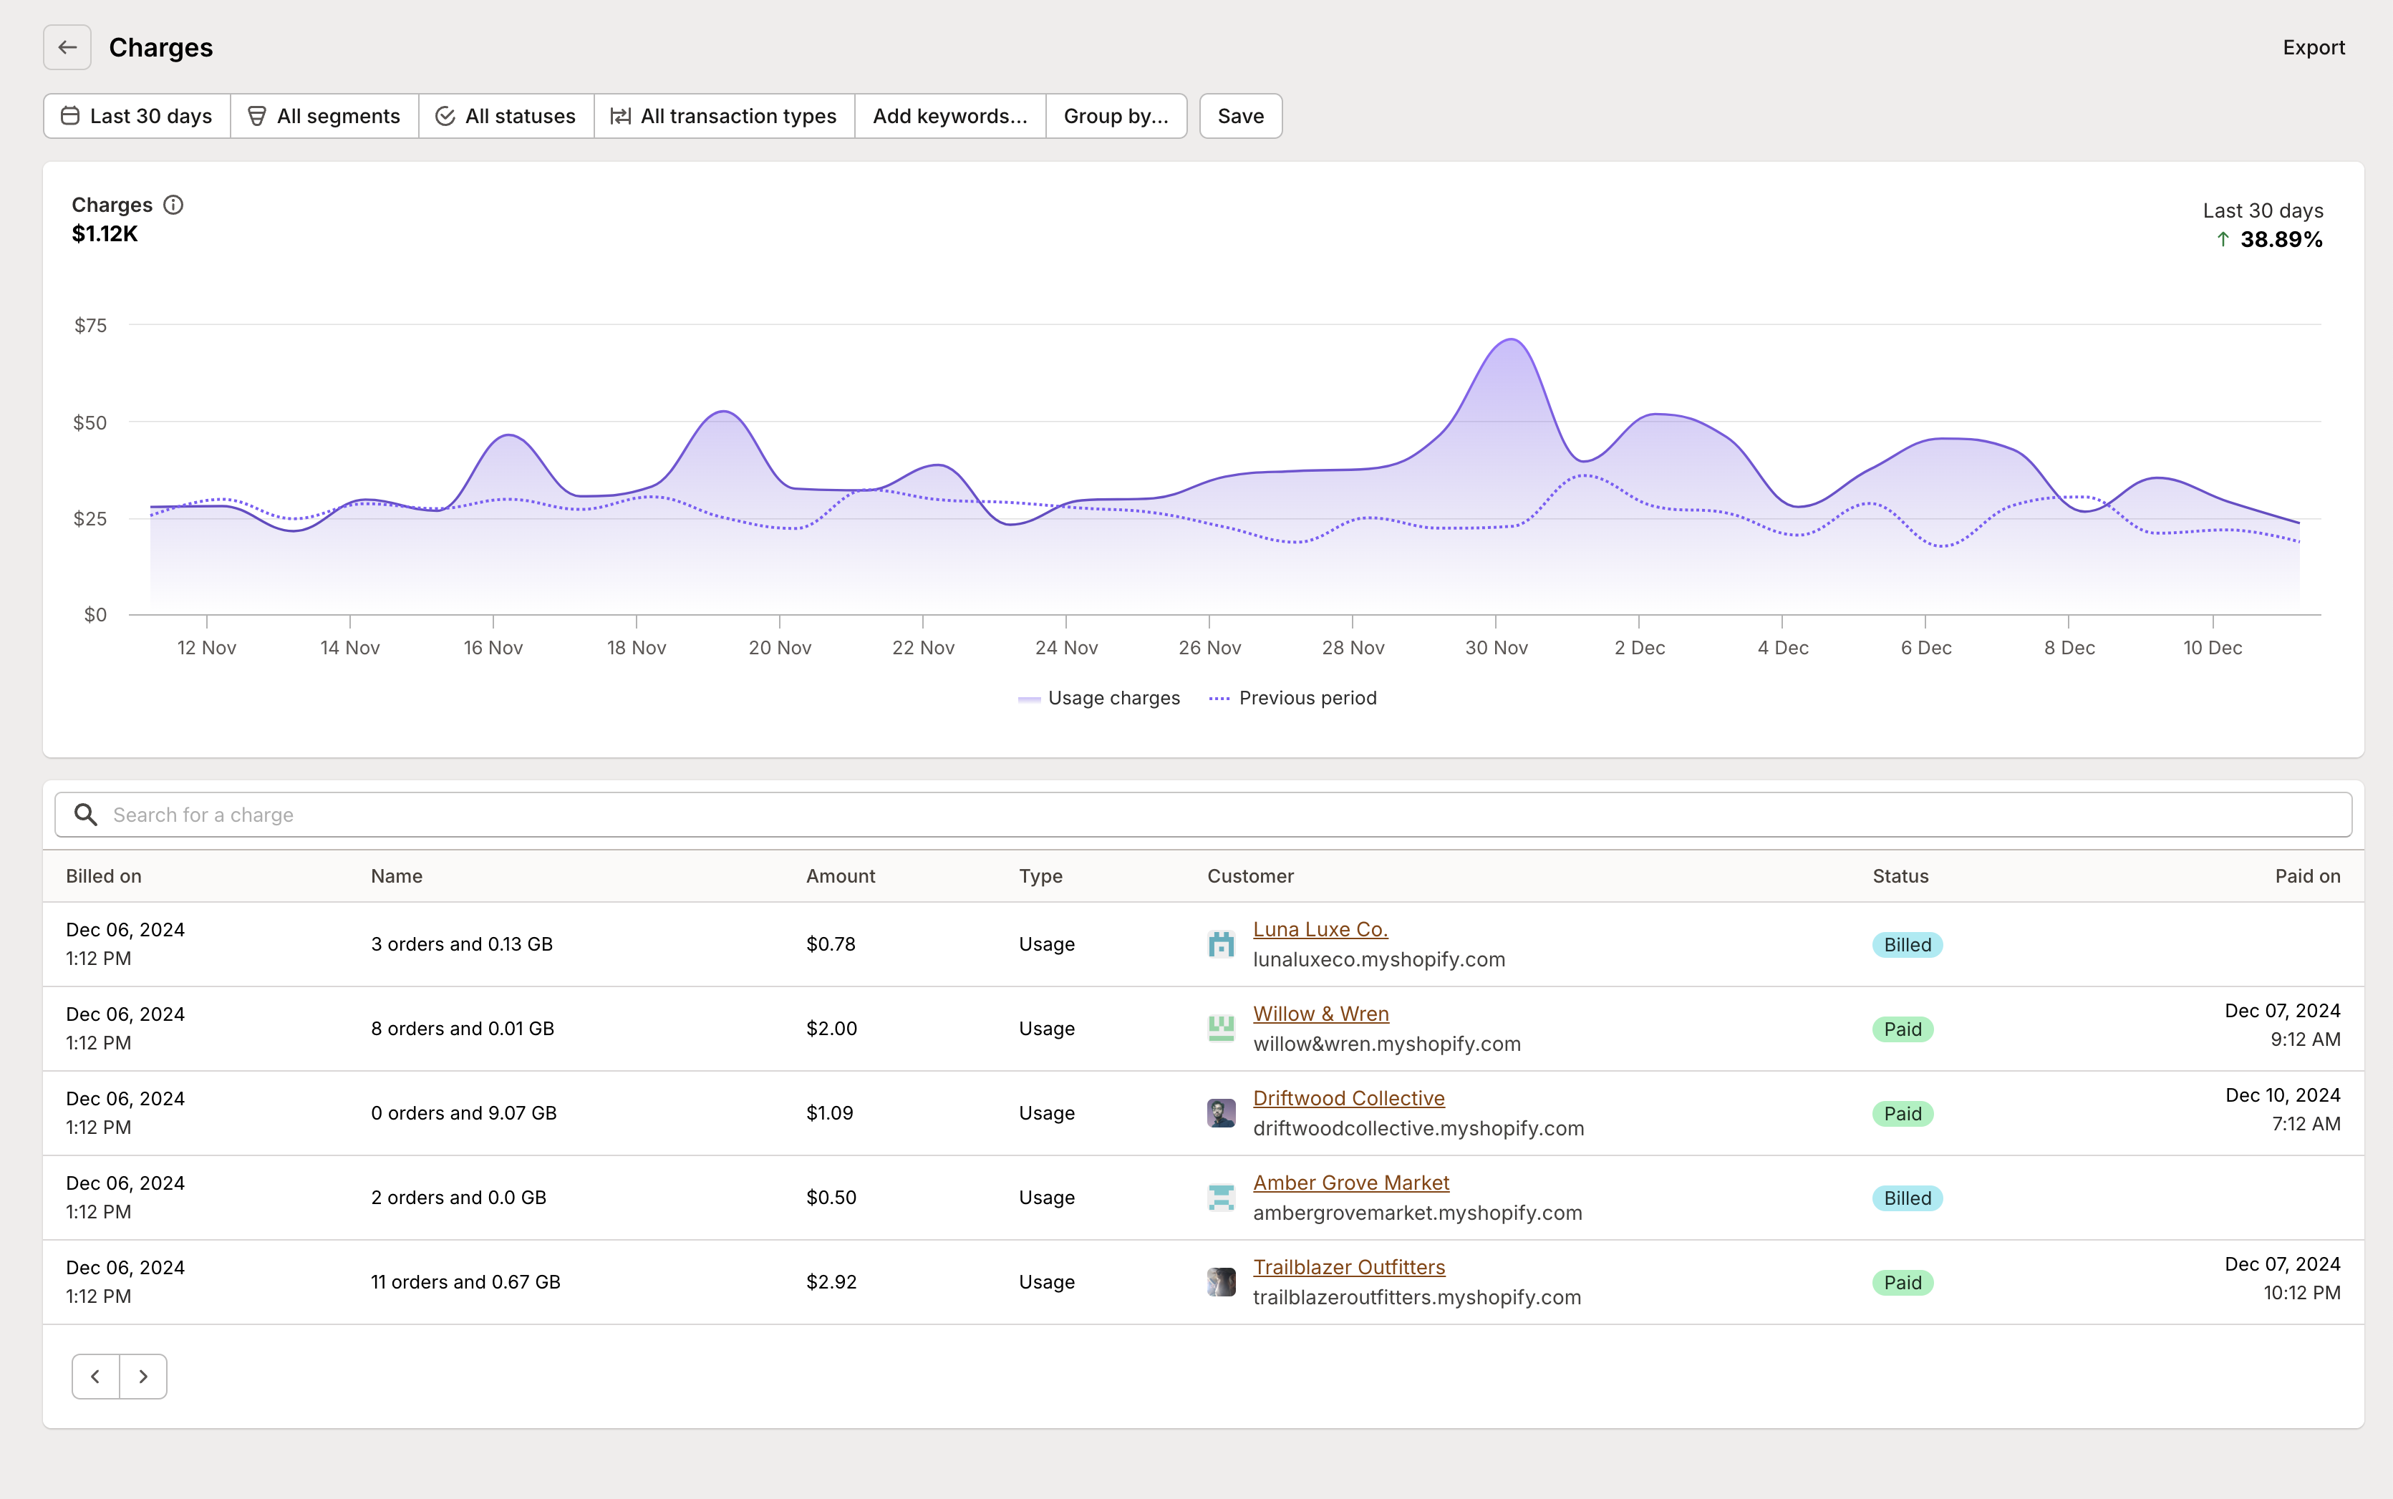Image resolution: width=2393 pixels, height=1499 pixels.
Task: Open the All transaction types filter
Action: (x=724, y=116)
